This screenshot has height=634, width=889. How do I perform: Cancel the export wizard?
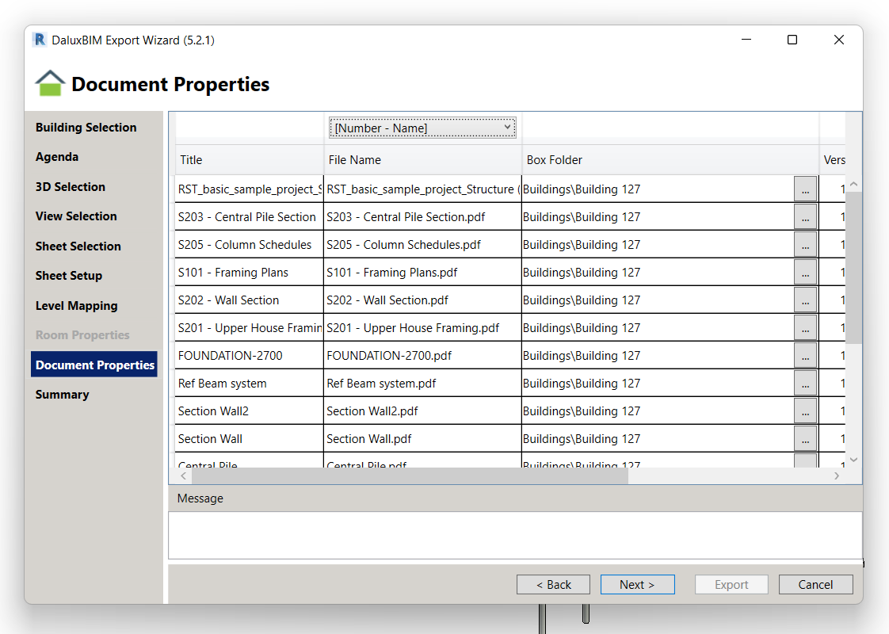pos(815,585)
